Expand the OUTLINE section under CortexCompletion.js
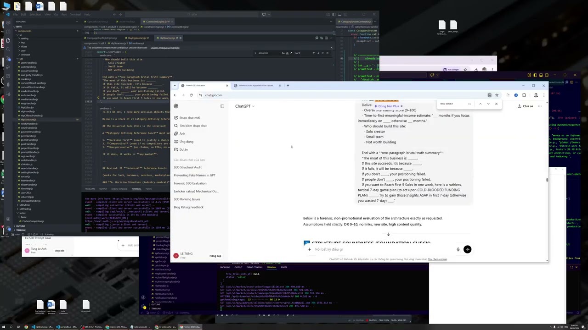 coord(20,226)
